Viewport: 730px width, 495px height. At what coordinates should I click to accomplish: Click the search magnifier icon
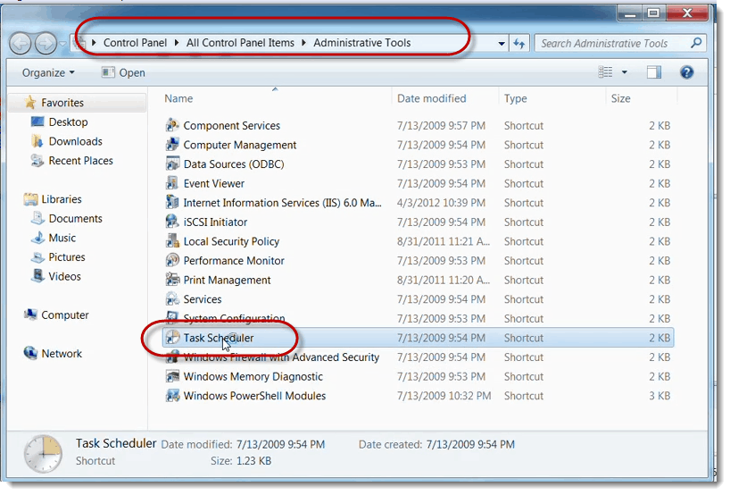(x=696, y=43)
